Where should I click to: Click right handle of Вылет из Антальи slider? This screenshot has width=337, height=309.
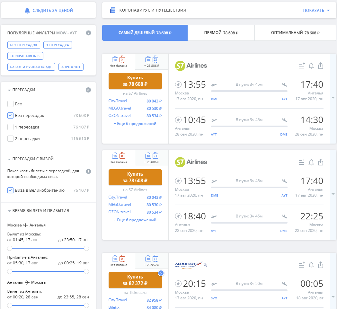86,305
